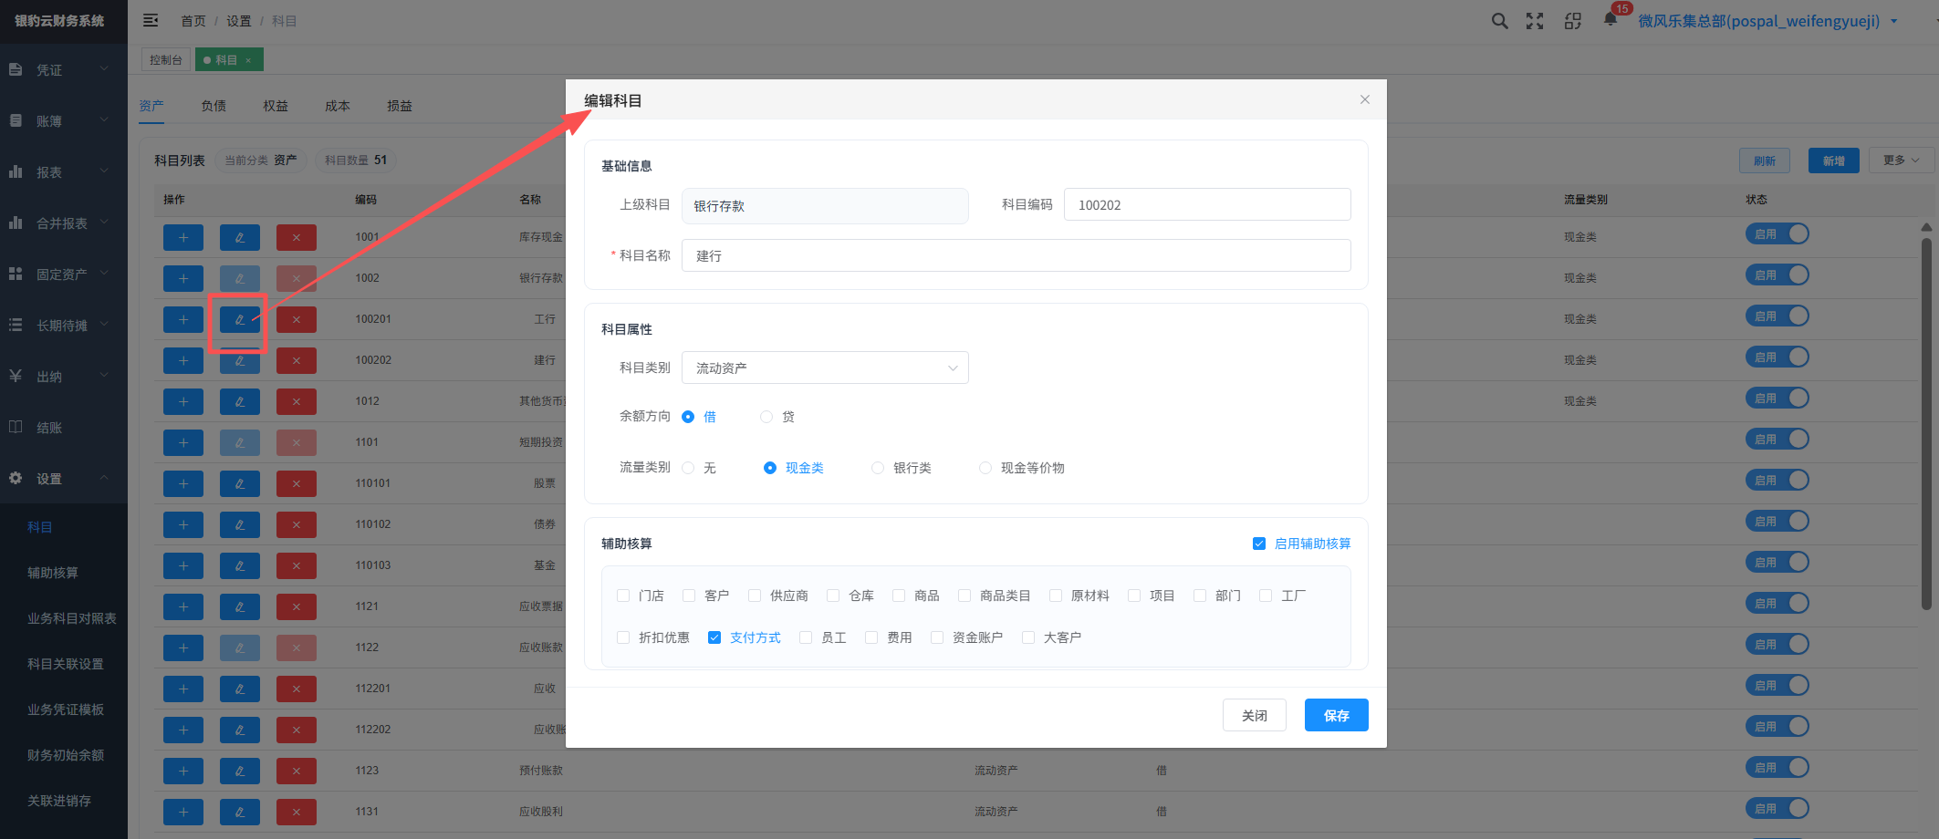This screenshot has width=1939, height=839.
Task: Click the 保存 button
Action: coord(1337,715)
